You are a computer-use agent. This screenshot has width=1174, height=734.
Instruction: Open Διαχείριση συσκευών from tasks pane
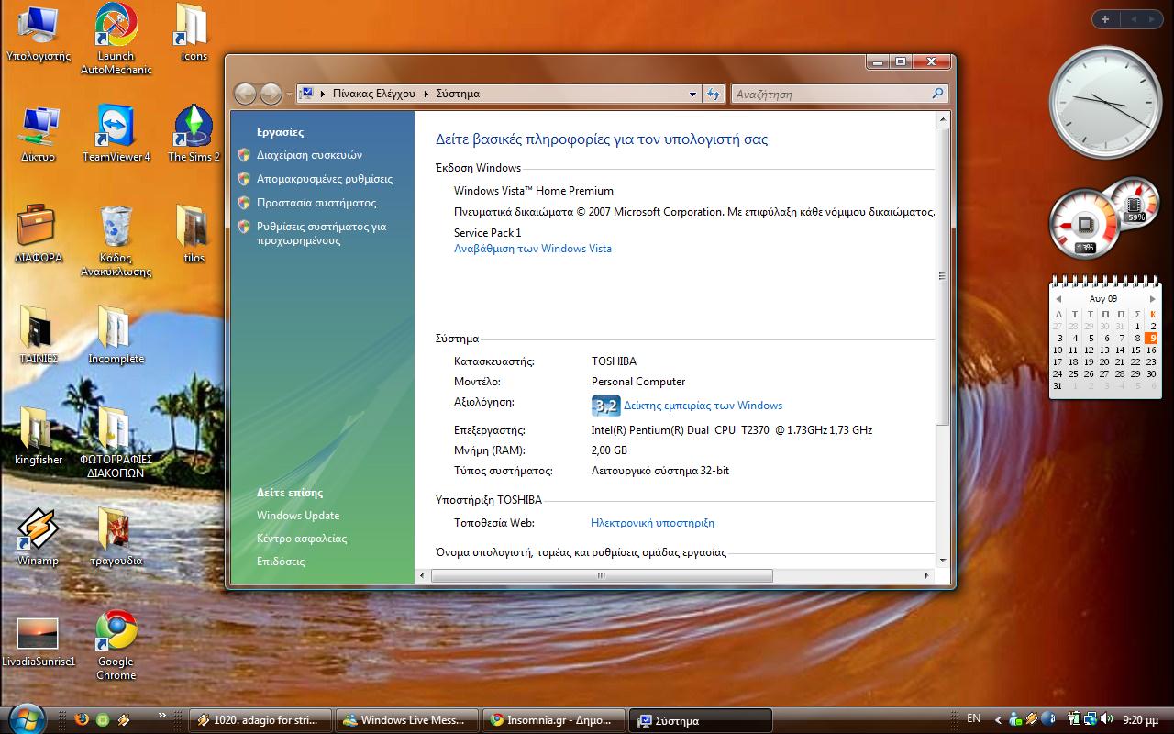click(309, 155)
